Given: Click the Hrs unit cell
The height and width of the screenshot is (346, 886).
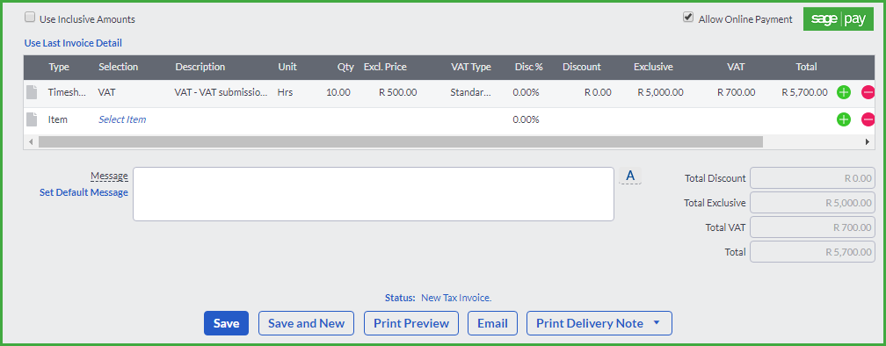Looking at the screenshot, I should click(286, 92).
